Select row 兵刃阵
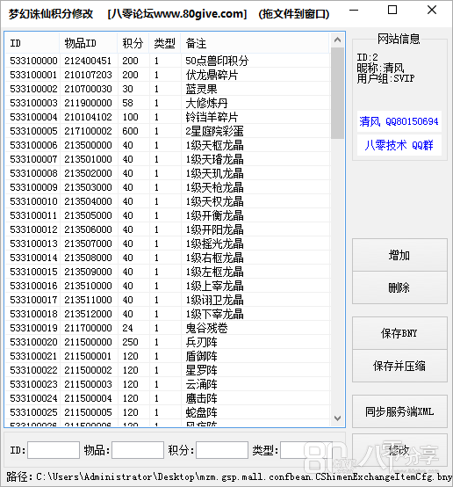 (x=168, y=342)
